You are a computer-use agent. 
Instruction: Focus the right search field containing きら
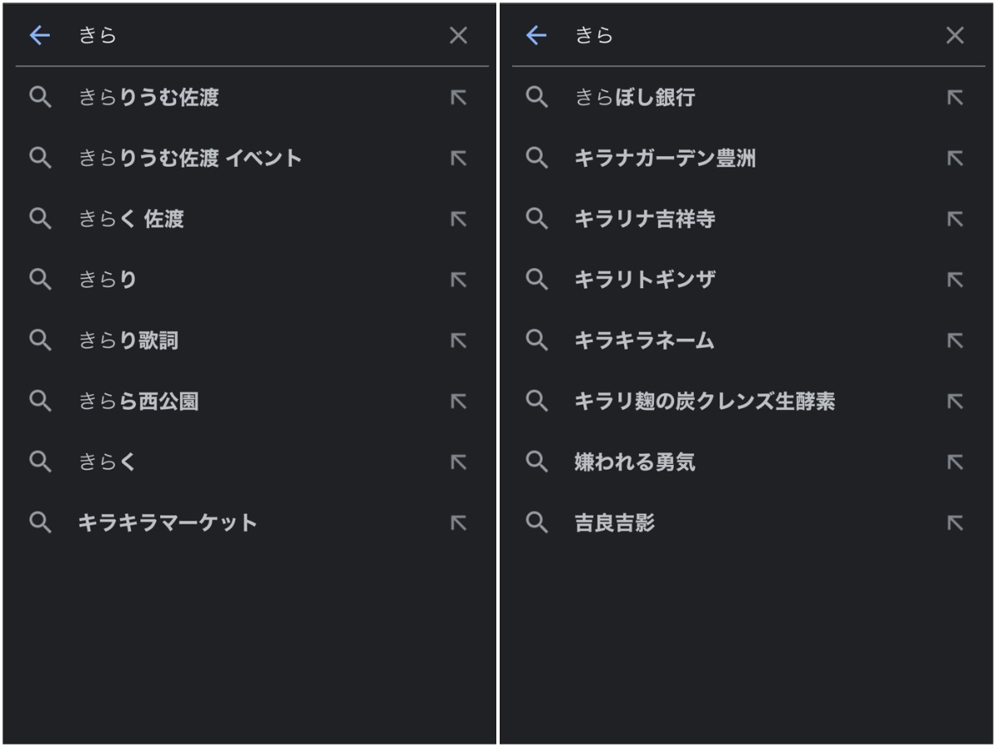point(747,35)
